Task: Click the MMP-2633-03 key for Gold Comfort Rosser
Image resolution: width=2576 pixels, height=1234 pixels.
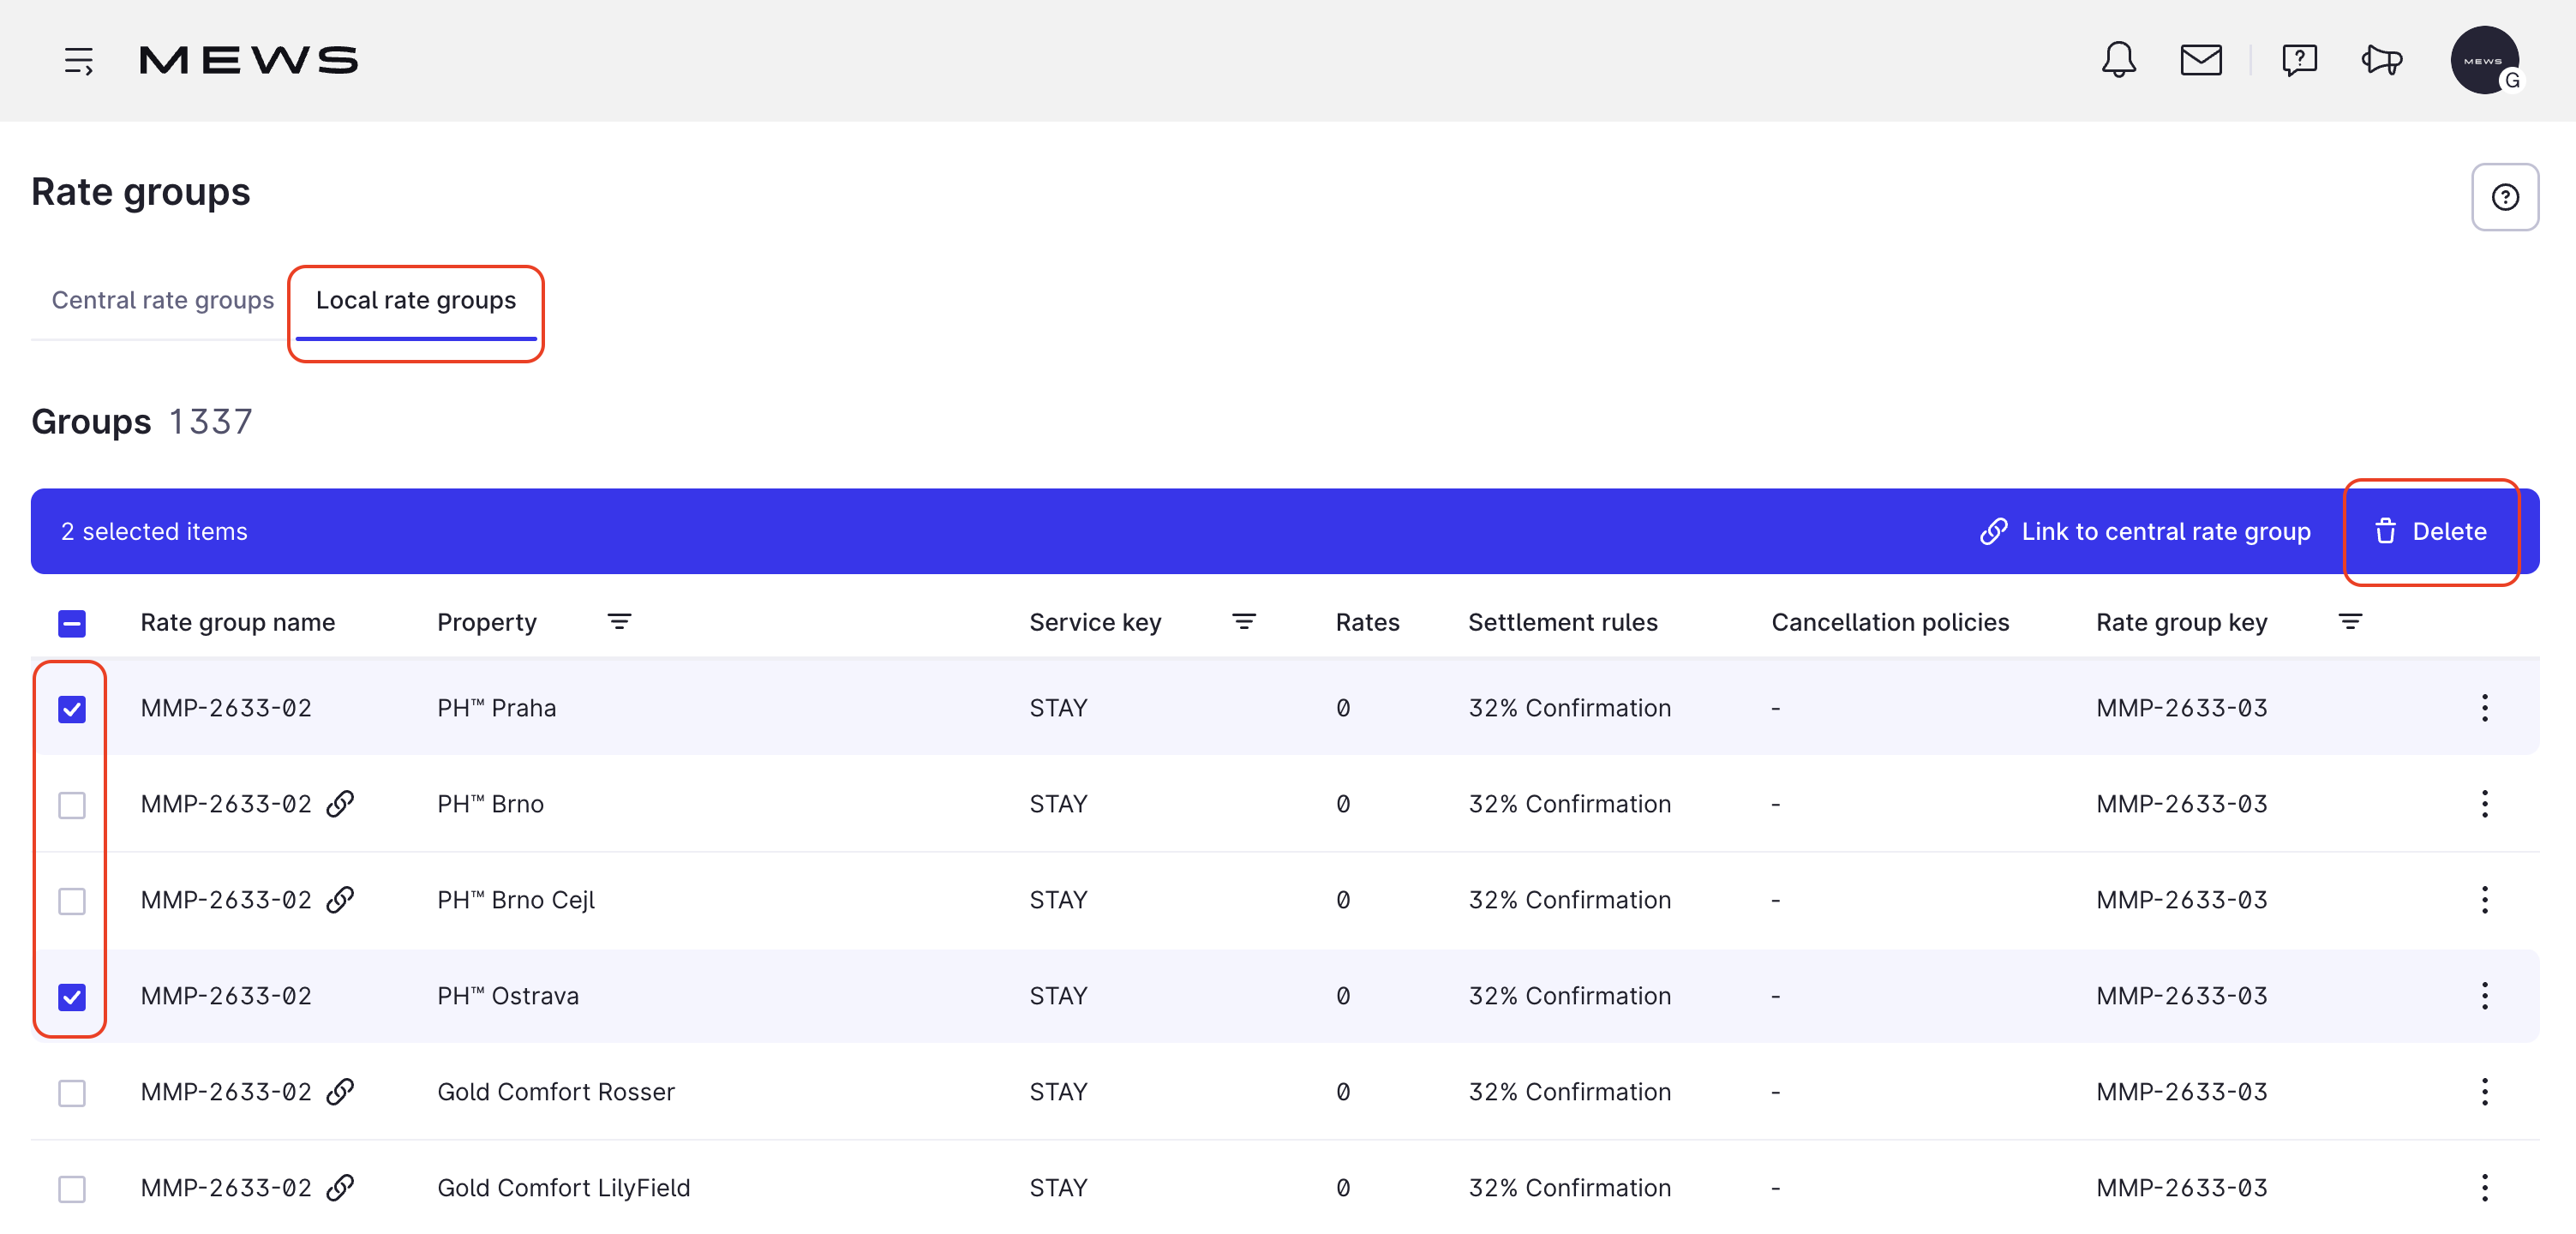Action: [2182, 1092]
